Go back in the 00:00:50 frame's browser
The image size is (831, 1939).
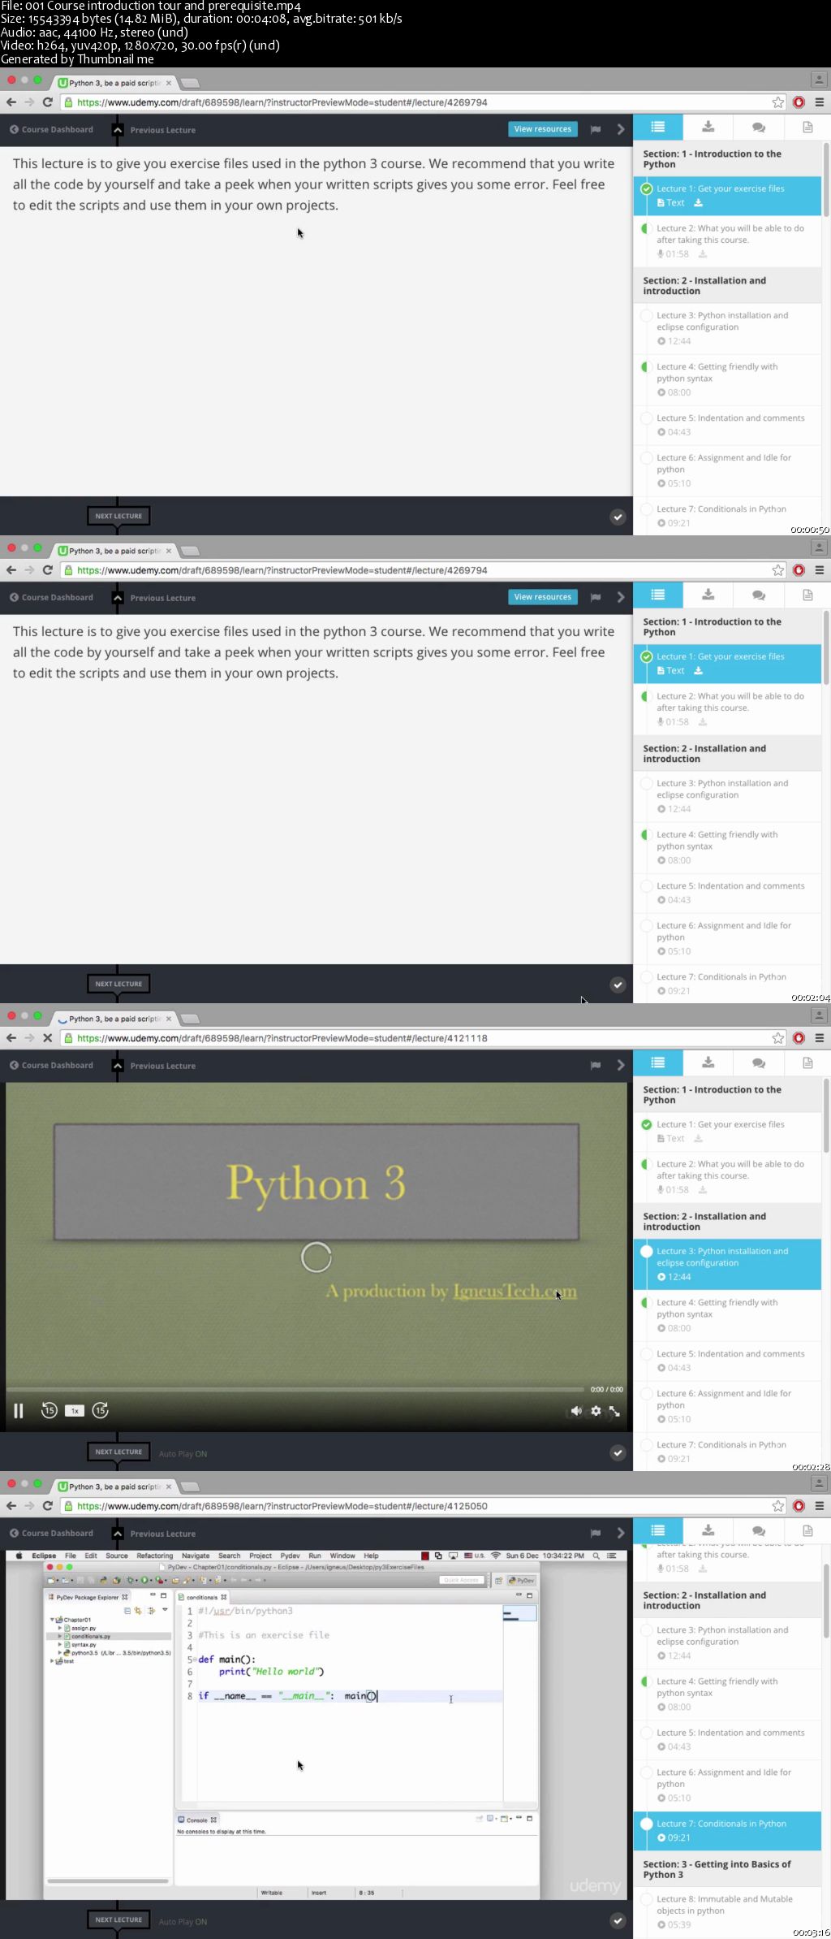(x=11, y=102)
